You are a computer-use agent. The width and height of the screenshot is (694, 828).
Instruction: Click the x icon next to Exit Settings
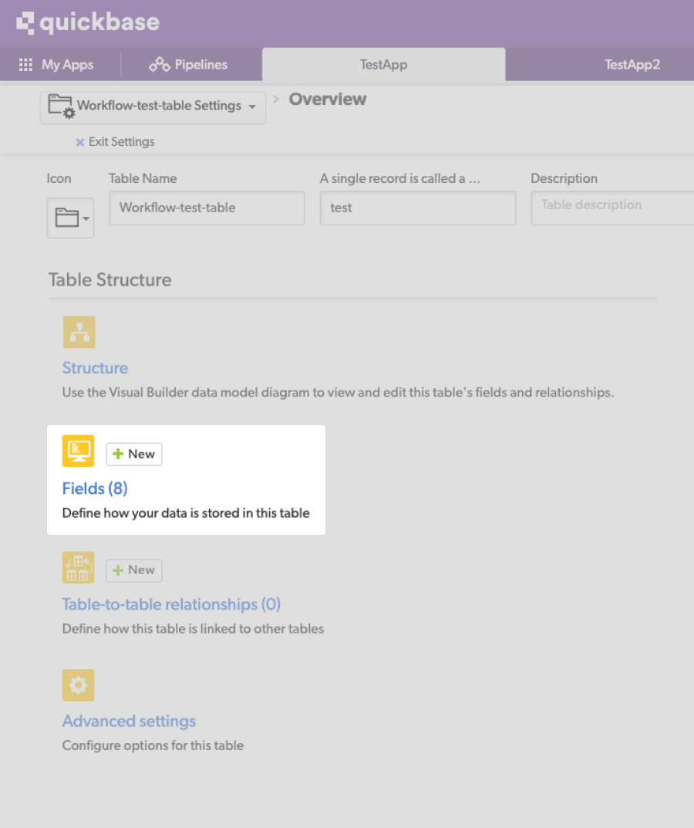pos(80,142)
